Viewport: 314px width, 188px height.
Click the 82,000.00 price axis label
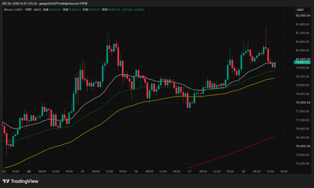click(303, 16)
